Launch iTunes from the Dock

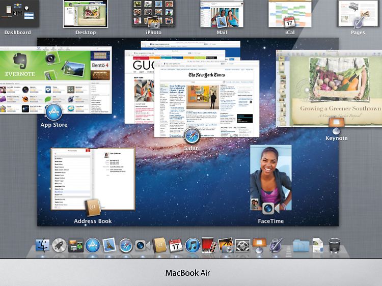coord(193,245)
